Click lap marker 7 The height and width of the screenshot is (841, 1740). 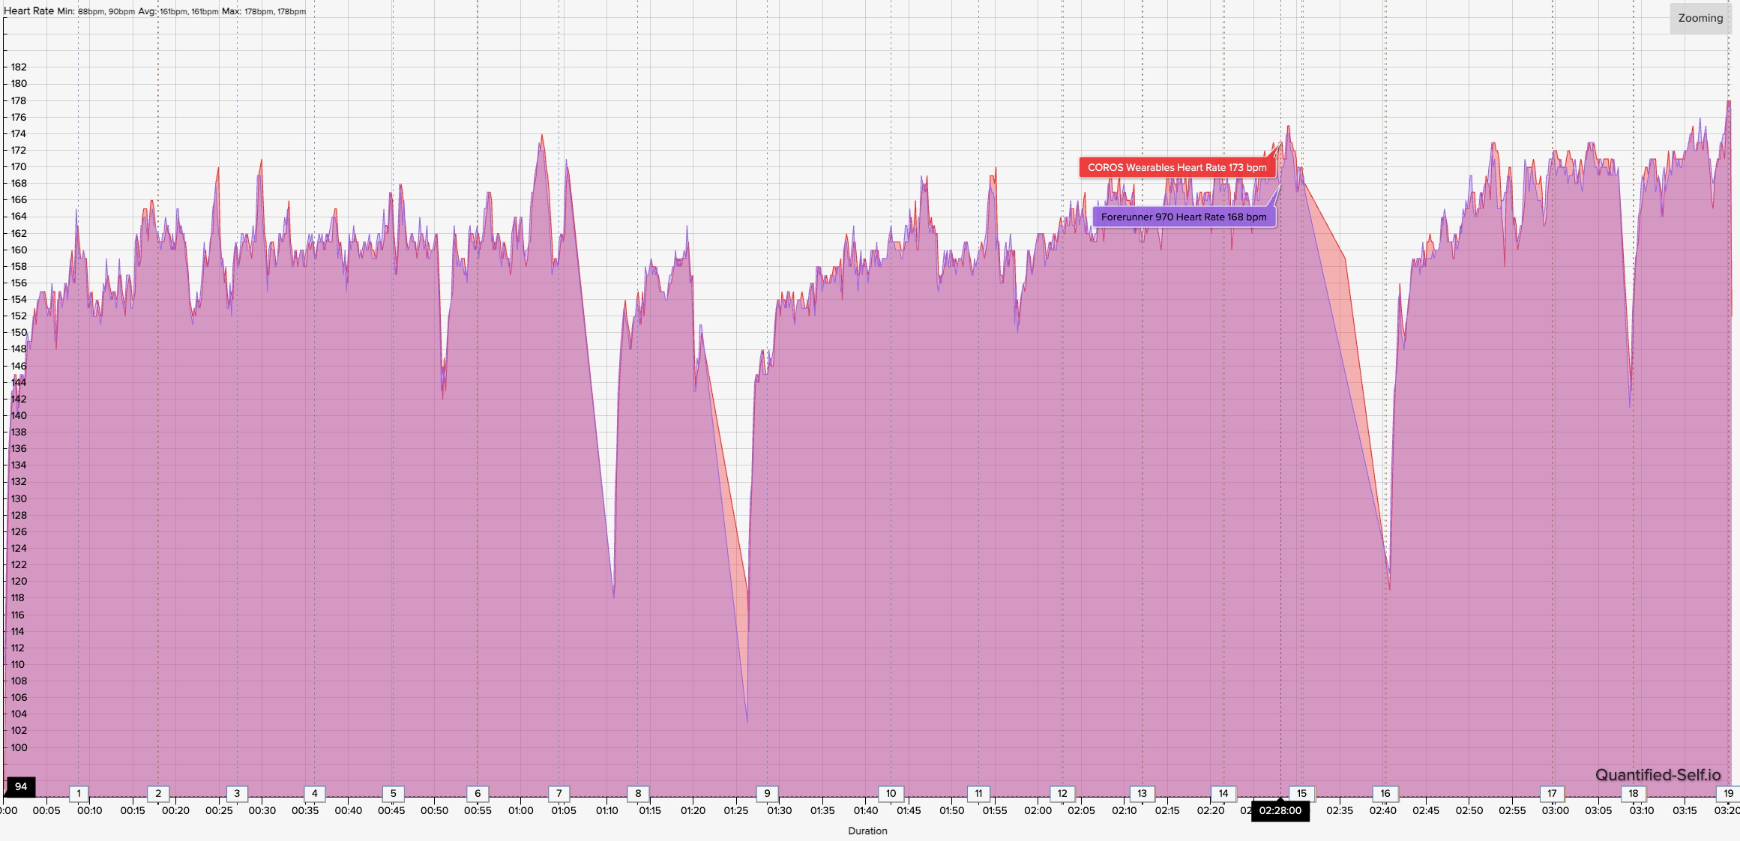[559, 793]
